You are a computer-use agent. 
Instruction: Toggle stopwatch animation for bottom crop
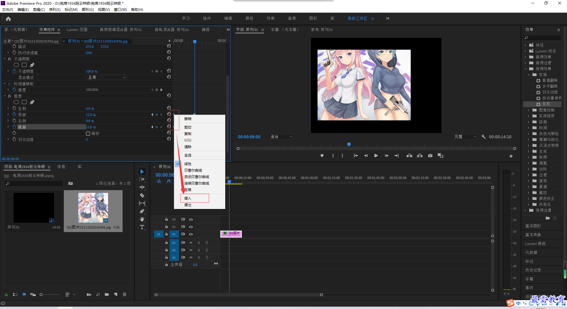[x=14, y=127]
